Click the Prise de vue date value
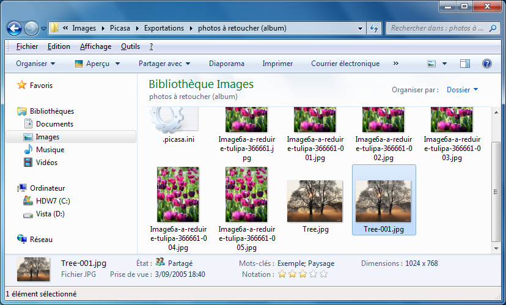Image resolution: width=506 pixels, height=305 pixels. 180,274
